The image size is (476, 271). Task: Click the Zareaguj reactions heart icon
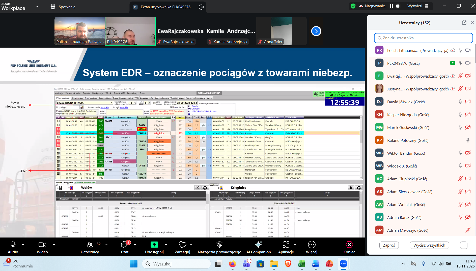pos(182,245)
